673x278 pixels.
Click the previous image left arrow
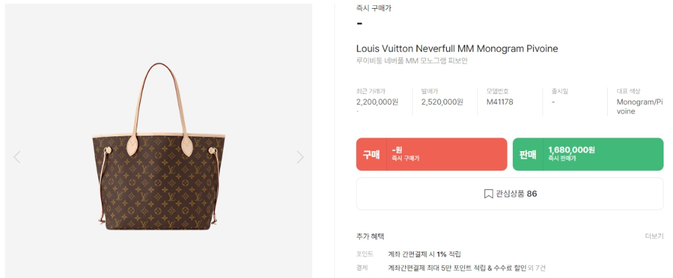17,157
